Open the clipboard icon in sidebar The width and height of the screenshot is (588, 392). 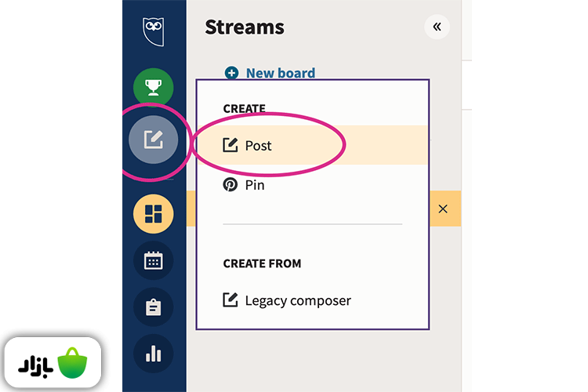point(154,307)
